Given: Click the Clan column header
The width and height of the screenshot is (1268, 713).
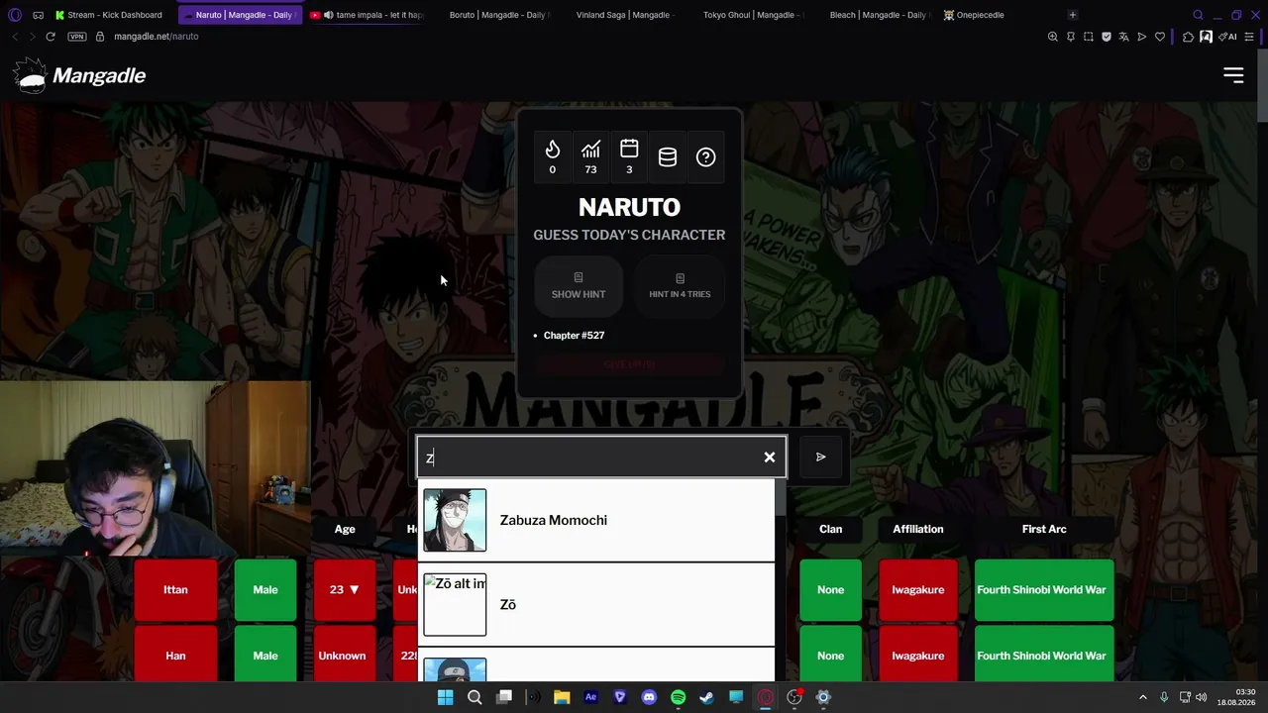Looking at the screenshot, I should tap(831, 529).
